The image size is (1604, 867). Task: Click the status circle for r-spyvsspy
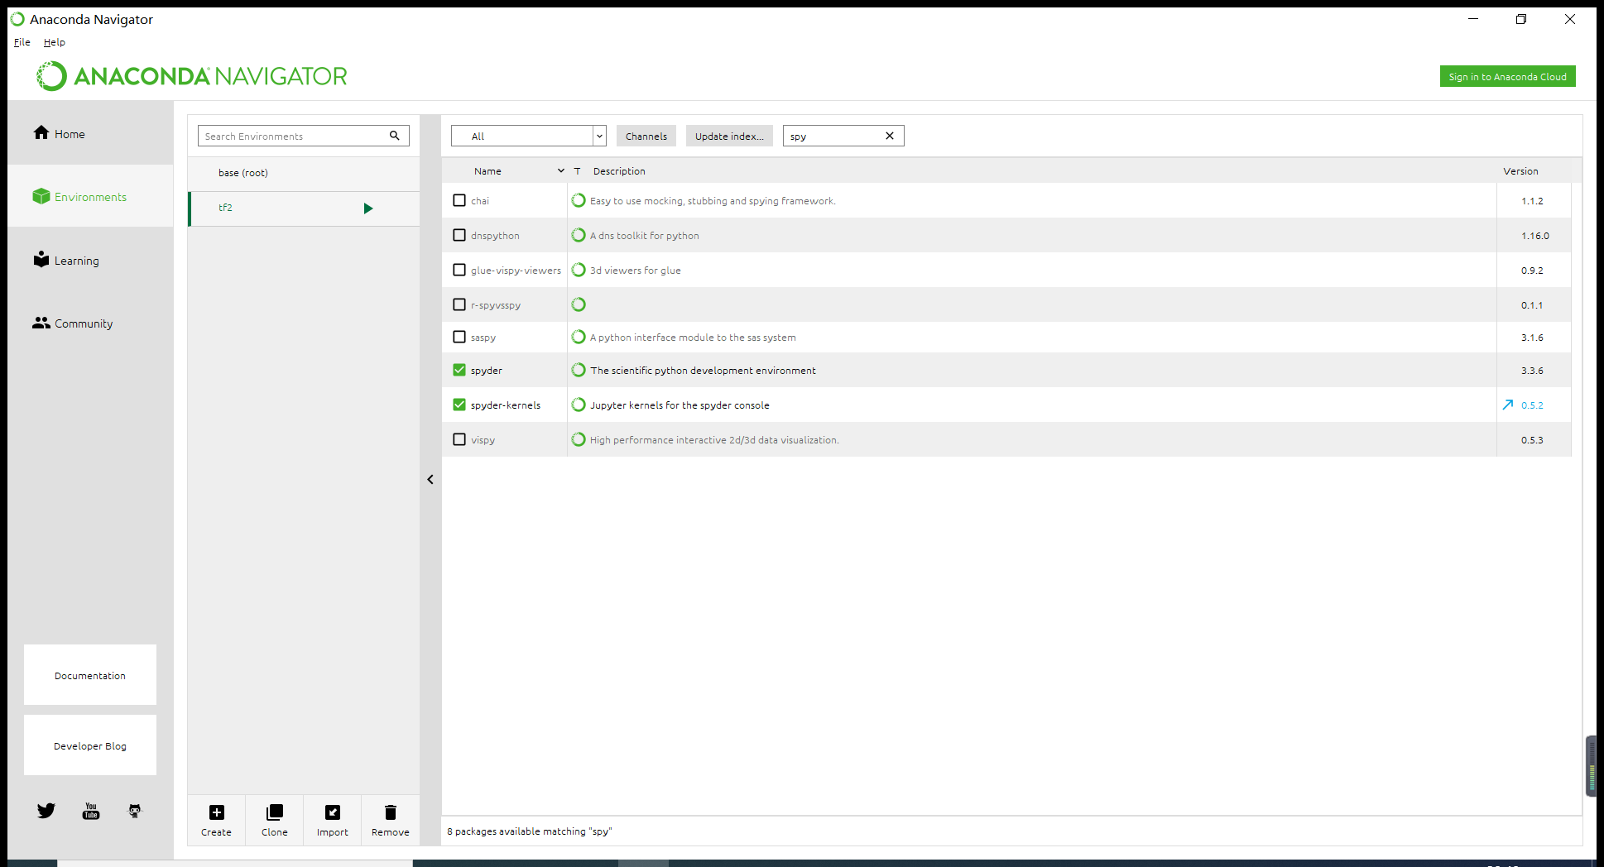(579, 304)
